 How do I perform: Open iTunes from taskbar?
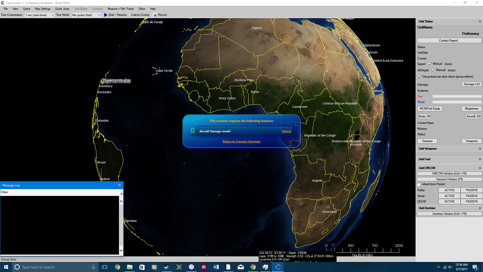(x=191, y=267)
